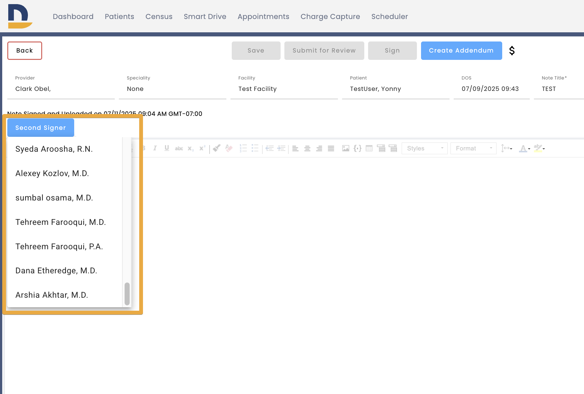This screenshot has height=394, width=584.
Task: Insert a table in the editor
Action: [369, 148]
